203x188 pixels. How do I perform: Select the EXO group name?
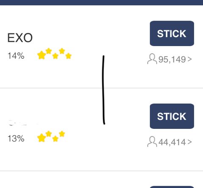pos(20,38)
